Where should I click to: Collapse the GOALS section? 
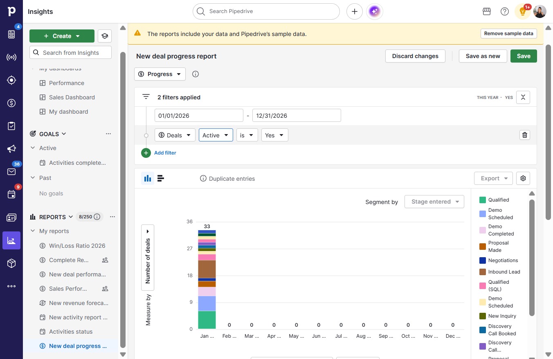click(x=64, y=134)
